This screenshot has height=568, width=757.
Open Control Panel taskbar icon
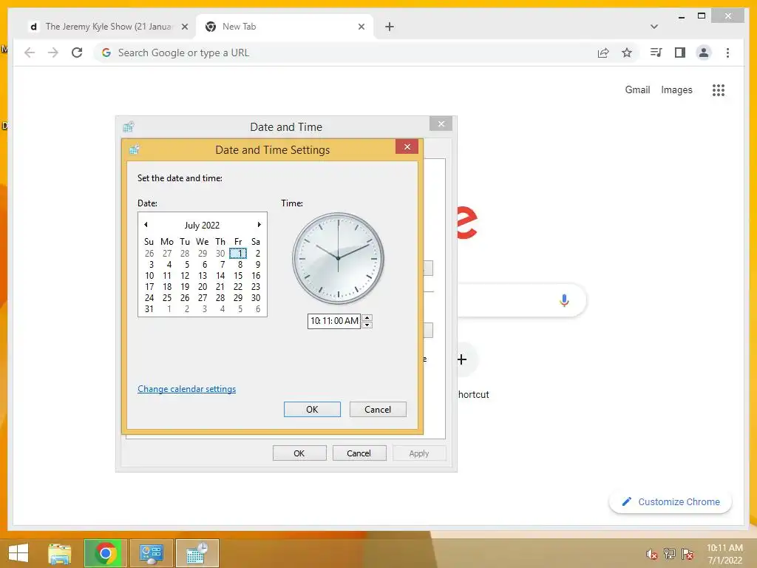(151, 553)
